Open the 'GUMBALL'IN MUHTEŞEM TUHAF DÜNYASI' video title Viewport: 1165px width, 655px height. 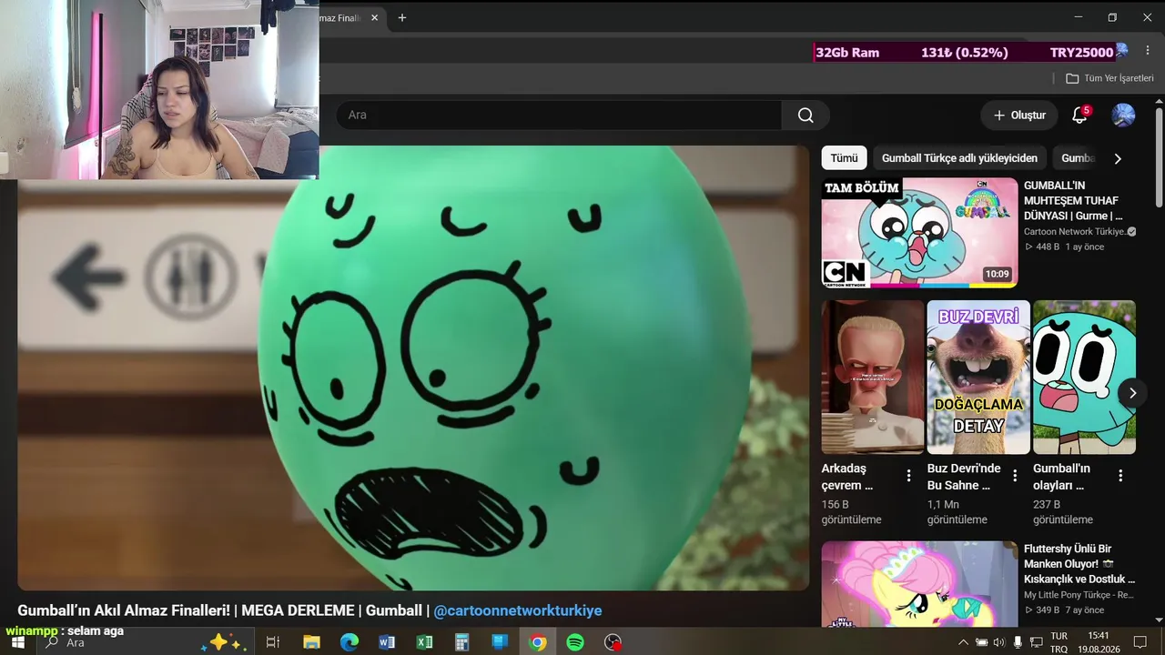pos(1075,200)
